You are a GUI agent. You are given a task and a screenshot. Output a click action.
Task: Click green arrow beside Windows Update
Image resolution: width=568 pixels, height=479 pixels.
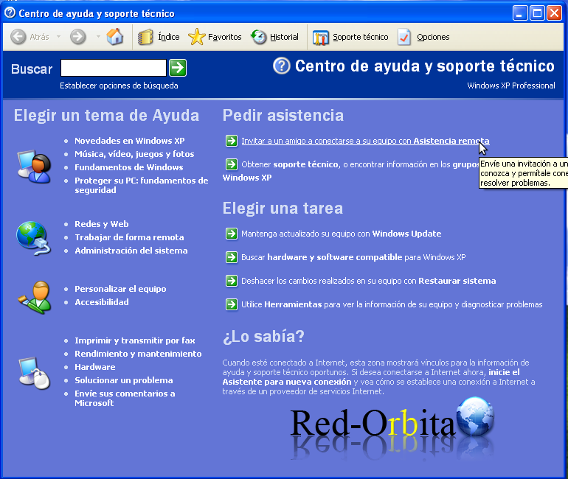(232, 234)
